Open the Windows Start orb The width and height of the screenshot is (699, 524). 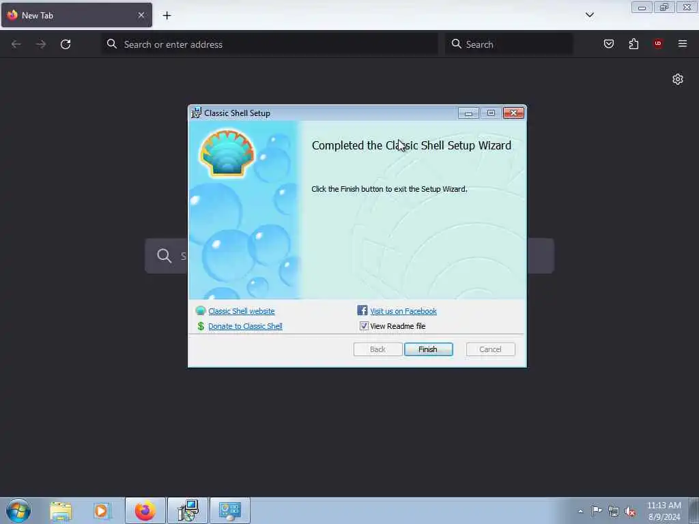(x=18, y=510)
